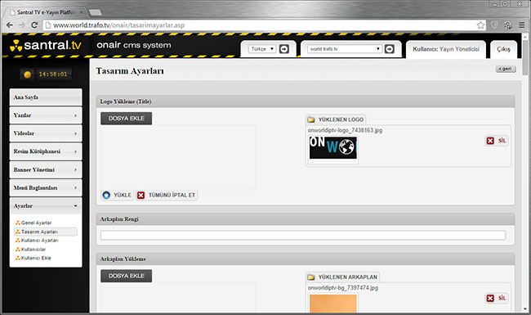Image resolution: width=531 pixels, height=315 pixels.
Task: Delete the uploaded logo with SİL
Action: click(497, 141)
